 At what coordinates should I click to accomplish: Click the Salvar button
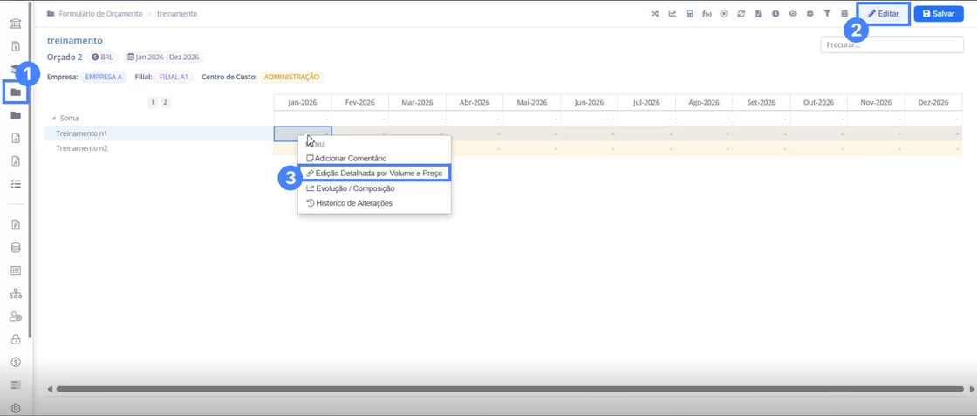939,14
